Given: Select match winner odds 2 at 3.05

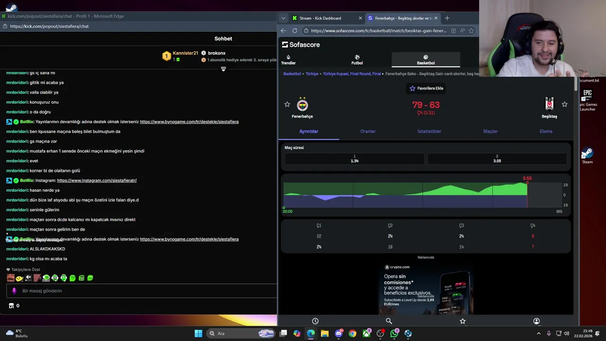Looking at the screenshot, I should coord(497,159).
